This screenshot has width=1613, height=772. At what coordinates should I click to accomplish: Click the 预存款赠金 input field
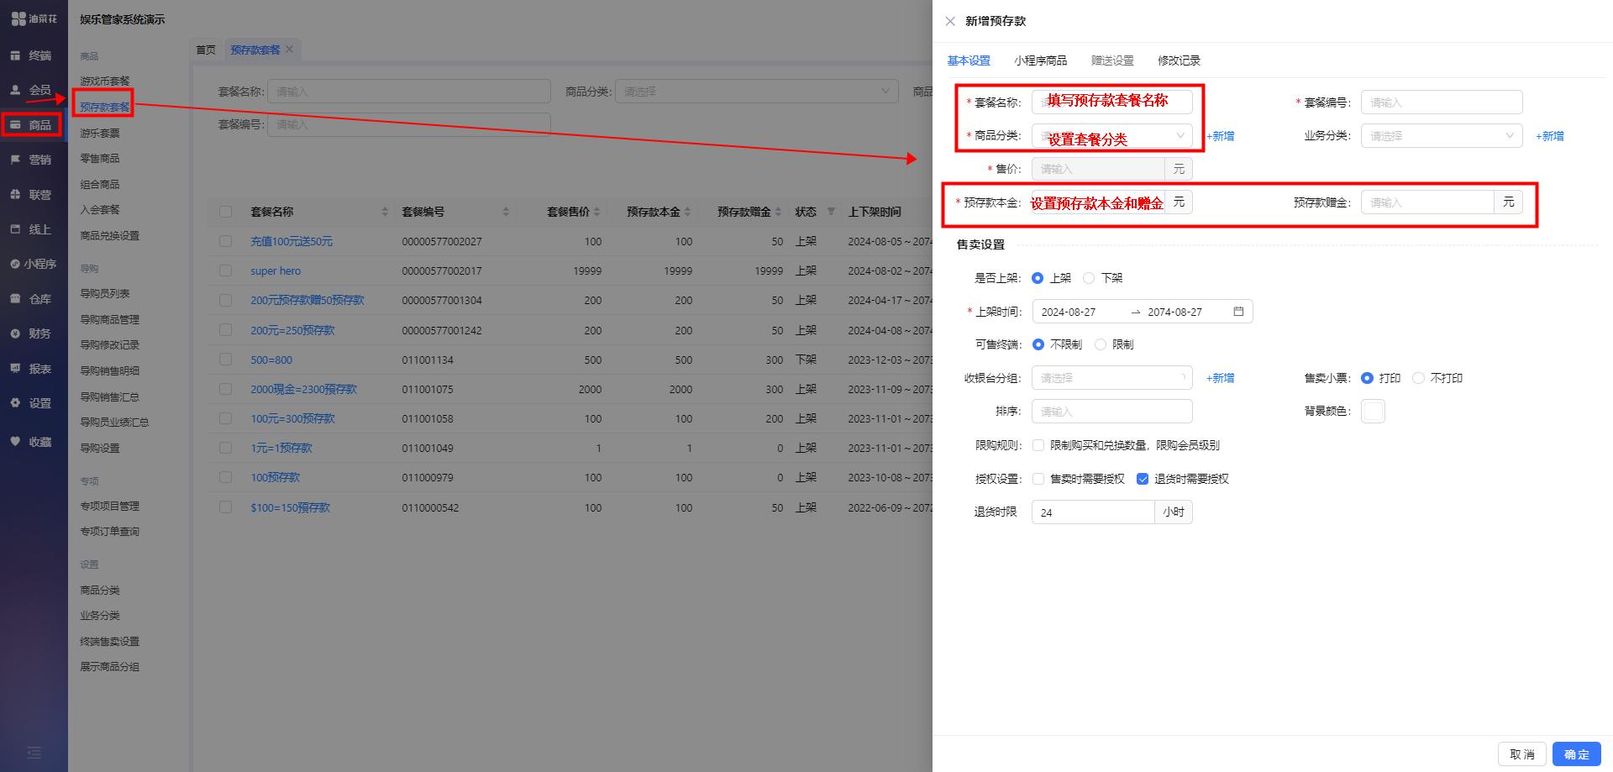pyautogui.click(x=1427, y=202)
